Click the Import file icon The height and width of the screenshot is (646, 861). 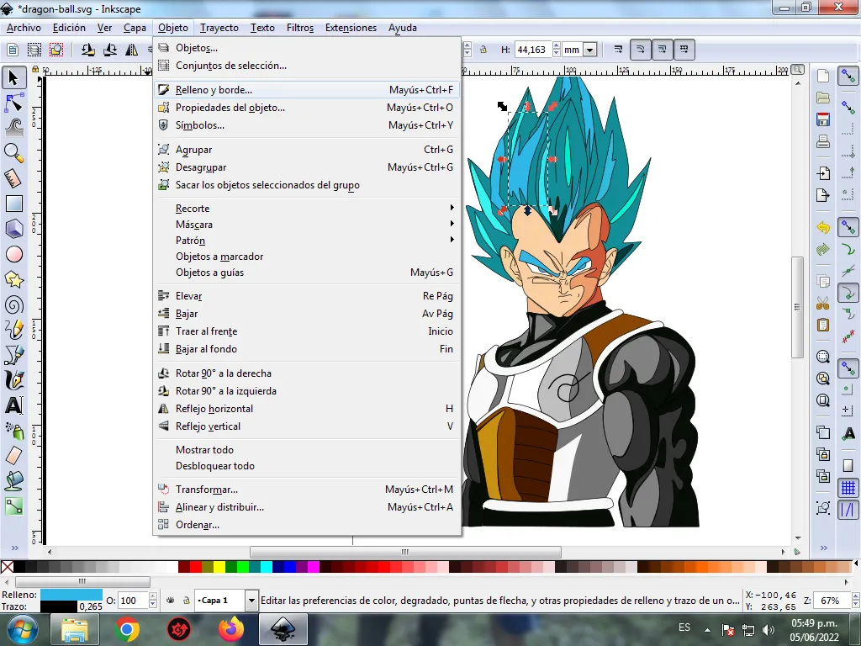click(822, 173)
